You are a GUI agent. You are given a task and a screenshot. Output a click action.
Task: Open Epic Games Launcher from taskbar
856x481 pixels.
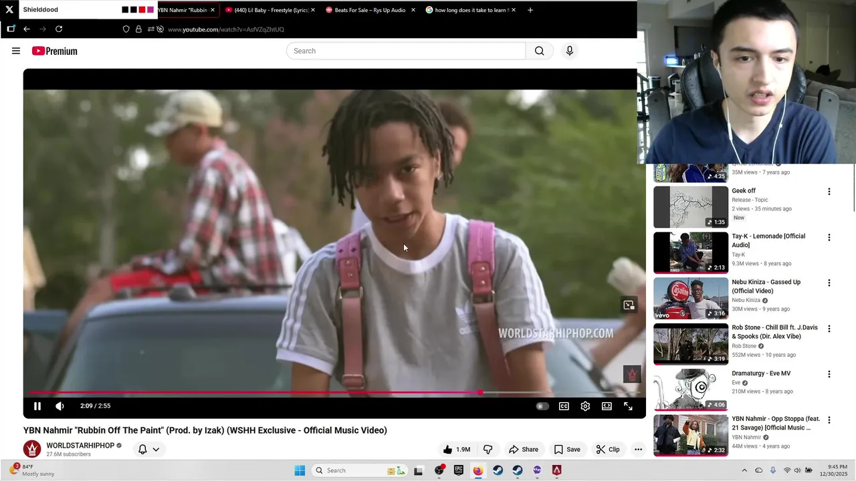pyautogui.click(x=459, y=470)
